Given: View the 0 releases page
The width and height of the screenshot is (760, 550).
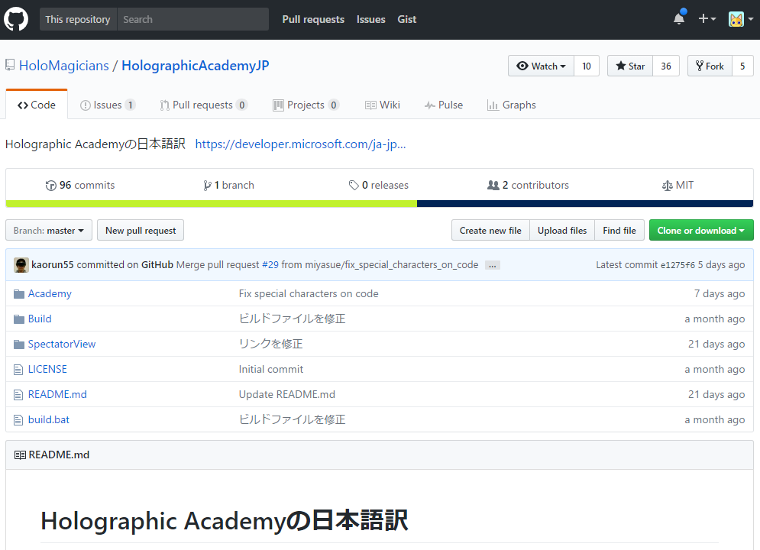Looking at the screenshot, I should click(379, 185).
